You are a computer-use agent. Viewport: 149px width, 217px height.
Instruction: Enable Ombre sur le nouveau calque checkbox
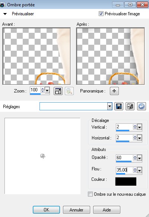coord(90,194)
